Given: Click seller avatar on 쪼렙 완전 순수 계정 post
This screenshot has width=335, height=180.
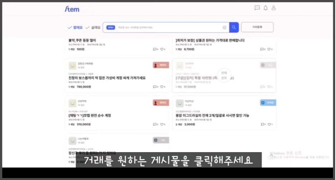Looking at the screenshot, I should click(x=72, y=103).
